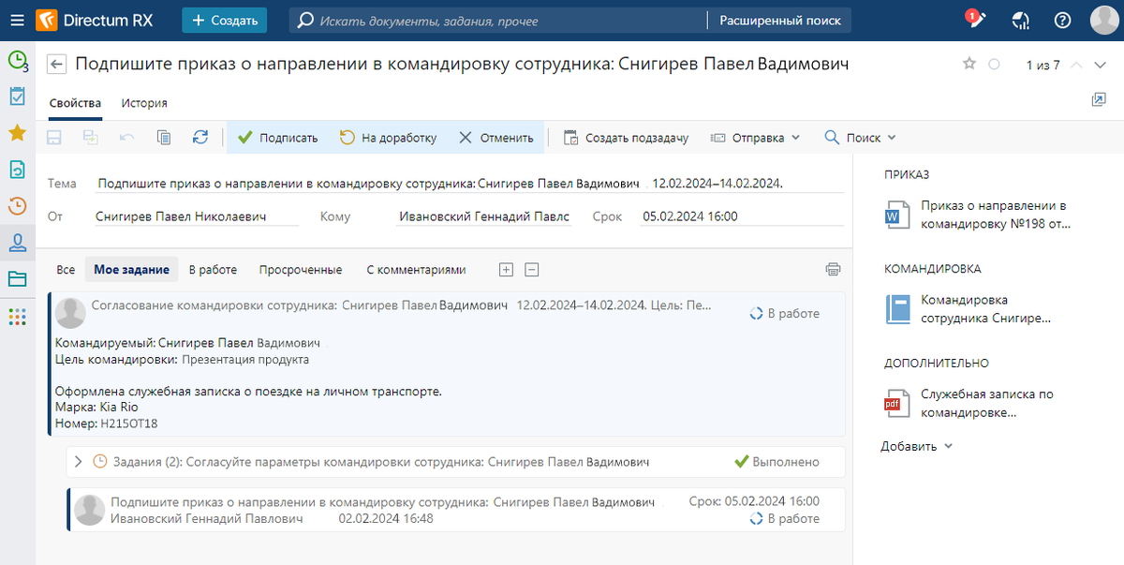The height and width of the screenshot is (565, 1124).
Task: Click the global search input field
Action: pyautogui.click(x=468, y=19)
